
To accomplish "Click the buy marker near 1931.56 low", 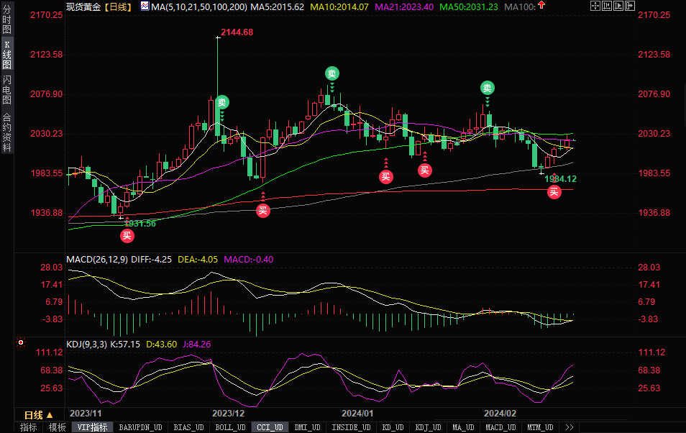I will [127, 234].
